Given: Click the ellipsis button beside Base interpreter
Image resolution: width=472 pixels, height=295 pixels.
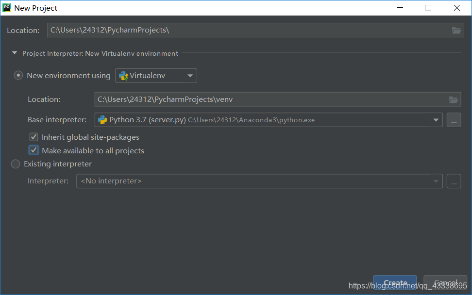Looking at the screenshot, I should tap(454, 120).
